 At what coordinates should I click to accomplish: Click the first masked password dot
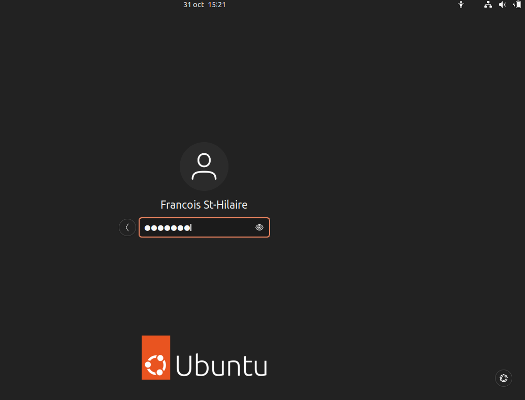point(148,228)
